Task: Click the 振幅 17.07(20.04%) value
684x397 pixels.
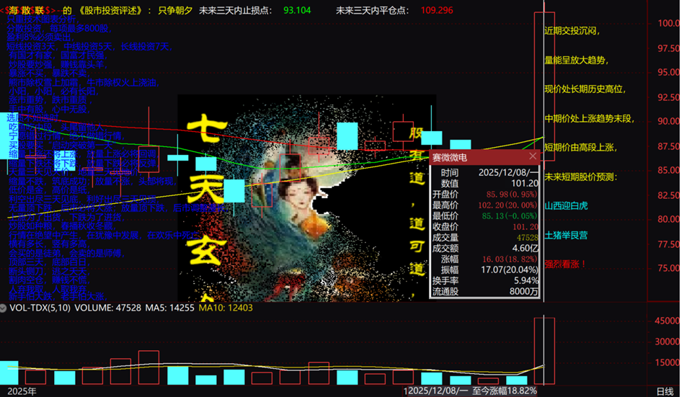Action: [x=510, y=270]
